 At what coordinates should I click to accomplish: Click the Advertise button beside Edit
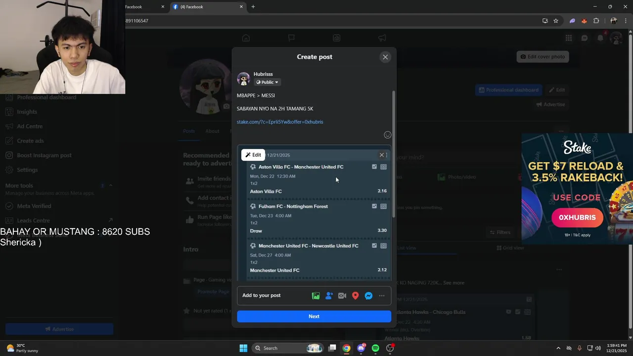point(551,104)
